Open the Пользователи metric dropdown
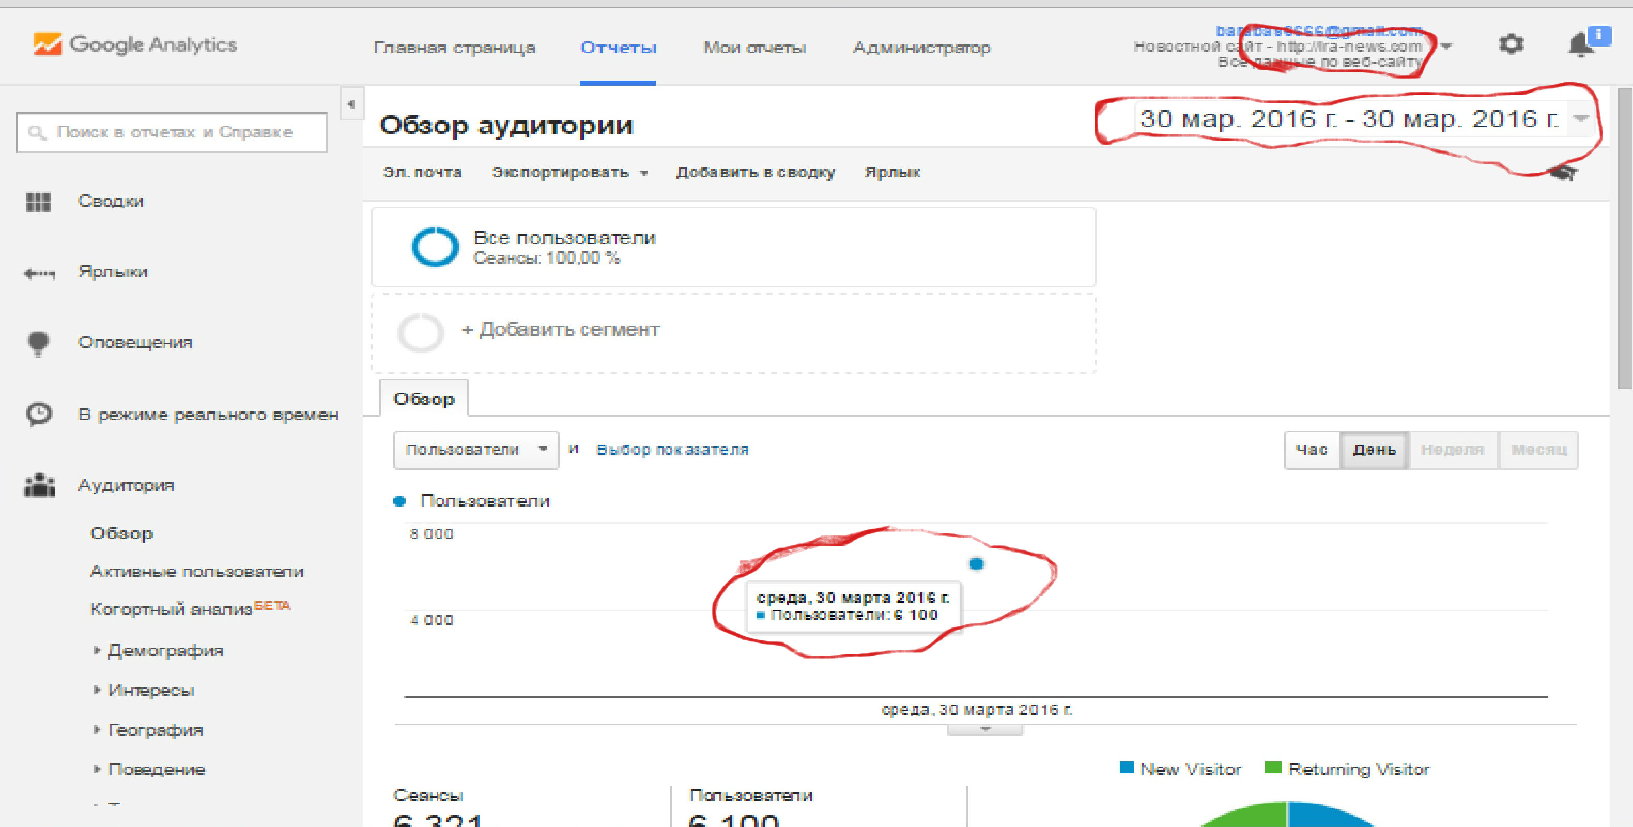1633x827 pixels. [x=476, y=450]
